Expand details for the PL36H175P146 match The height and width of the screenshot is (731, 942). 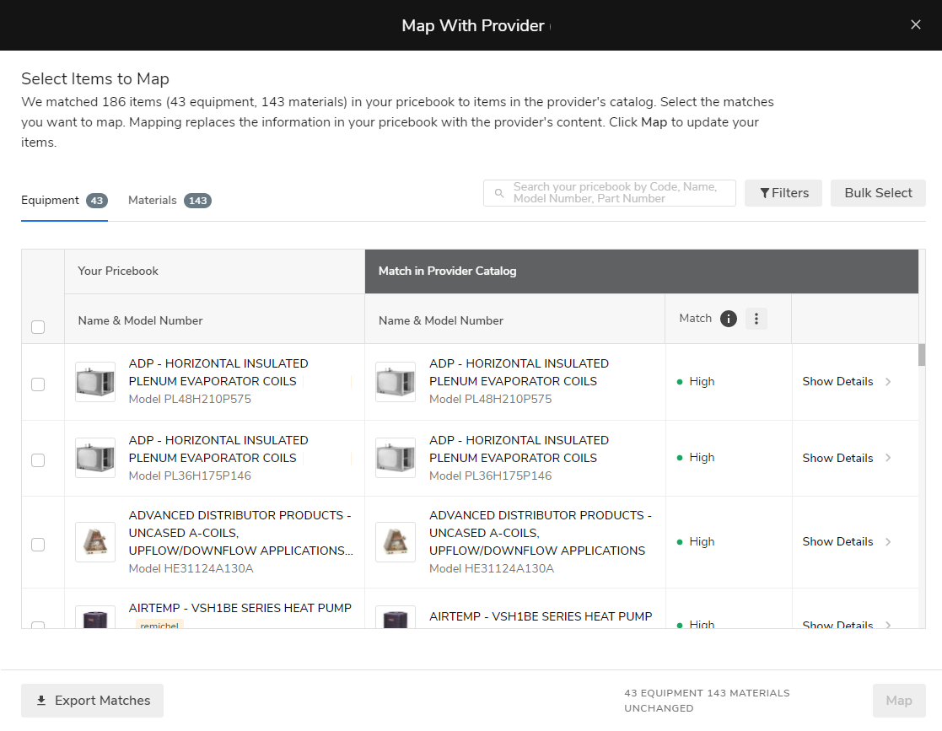837,458
